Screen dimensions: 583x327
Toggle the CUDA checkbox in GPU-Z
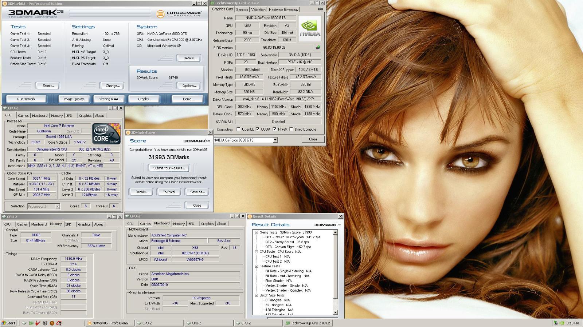[x=258, y=129]
